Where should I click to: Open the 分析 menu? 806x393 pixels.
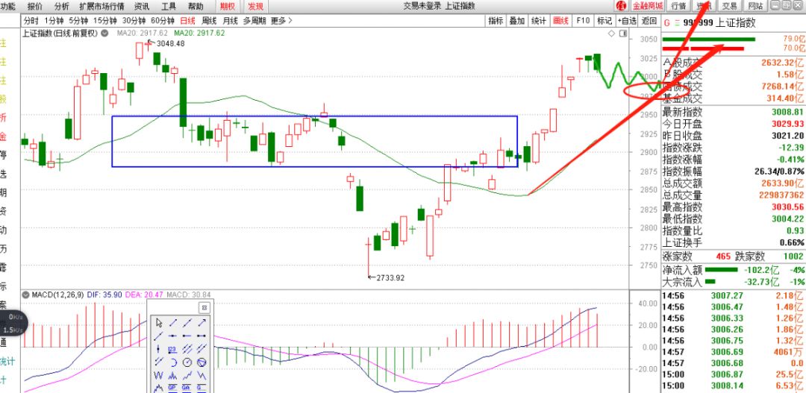pos(62,6)
